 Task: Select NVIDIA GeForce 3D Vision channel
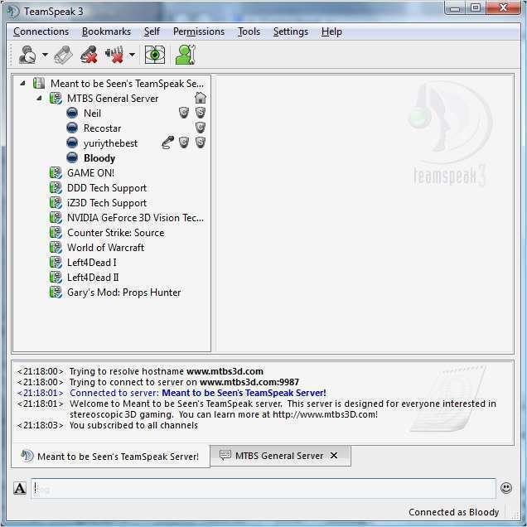point(135,217)
